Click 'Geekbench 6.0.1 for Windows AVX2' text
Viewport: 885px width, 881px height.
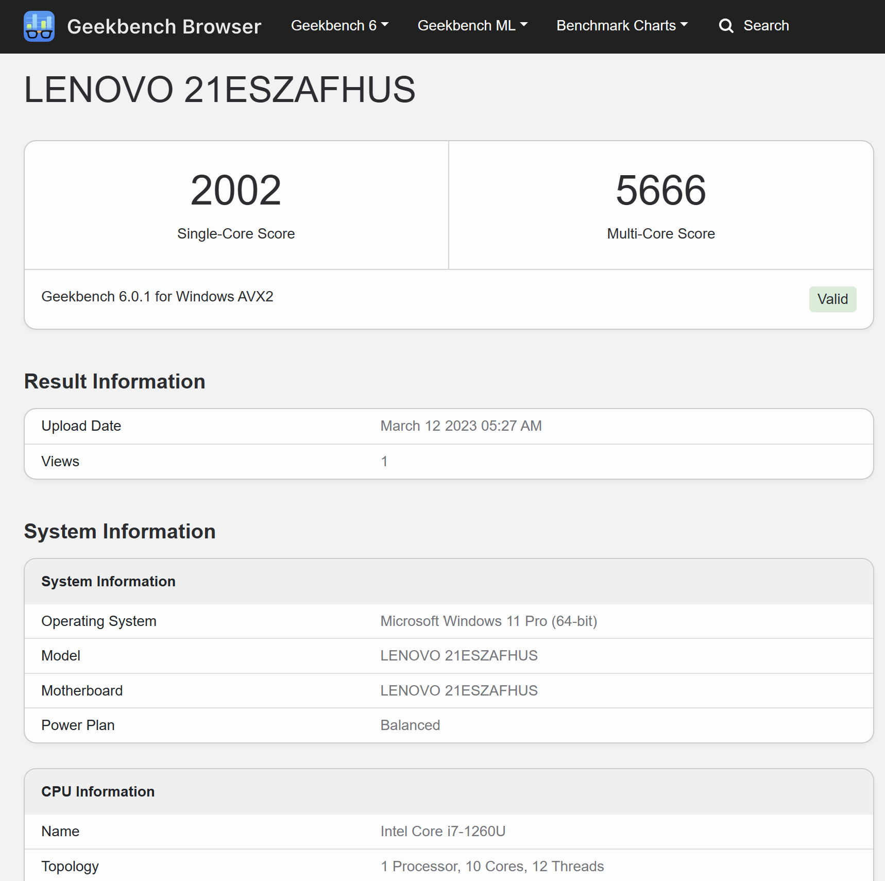(157, 296)
